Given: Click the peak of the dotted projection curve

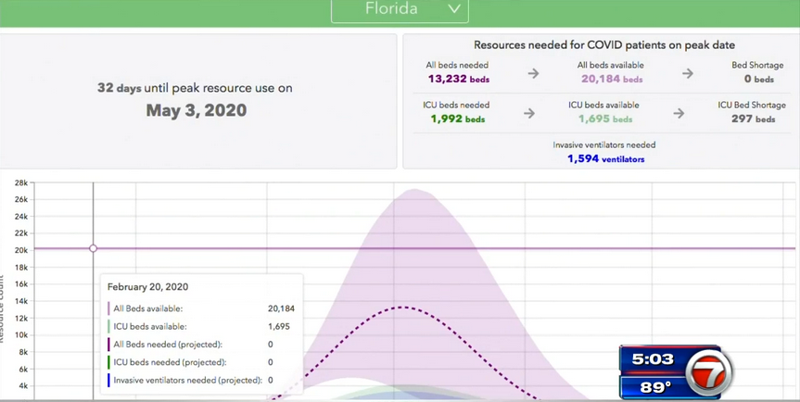Looking at the screenshot, I should click(400, 307).
